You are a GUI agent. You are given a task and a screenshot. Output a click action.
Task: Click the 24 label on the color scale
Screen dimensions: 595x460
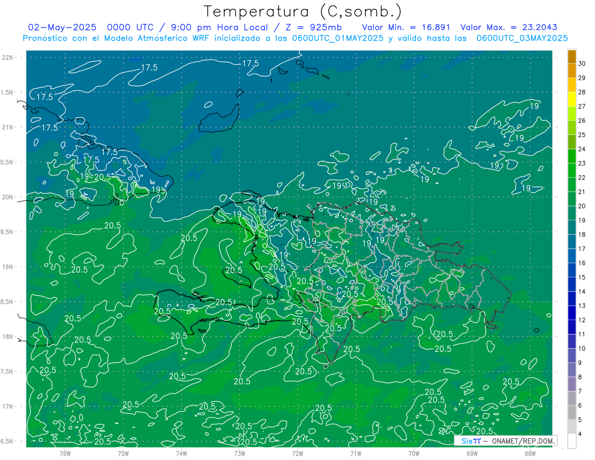click(x=583, y=149)
